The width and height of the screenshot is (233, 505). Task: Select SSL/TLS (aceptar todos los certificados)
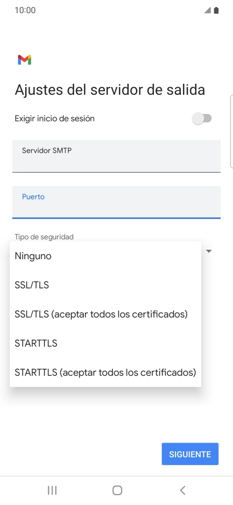[x=105, y=314]
